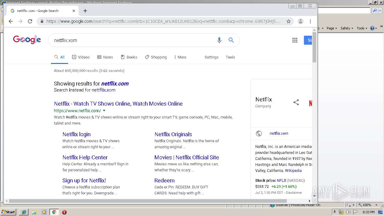Switch to the Shopping tab
The width and height of the screenshot is (384, 216).
[x=156, y=57]
